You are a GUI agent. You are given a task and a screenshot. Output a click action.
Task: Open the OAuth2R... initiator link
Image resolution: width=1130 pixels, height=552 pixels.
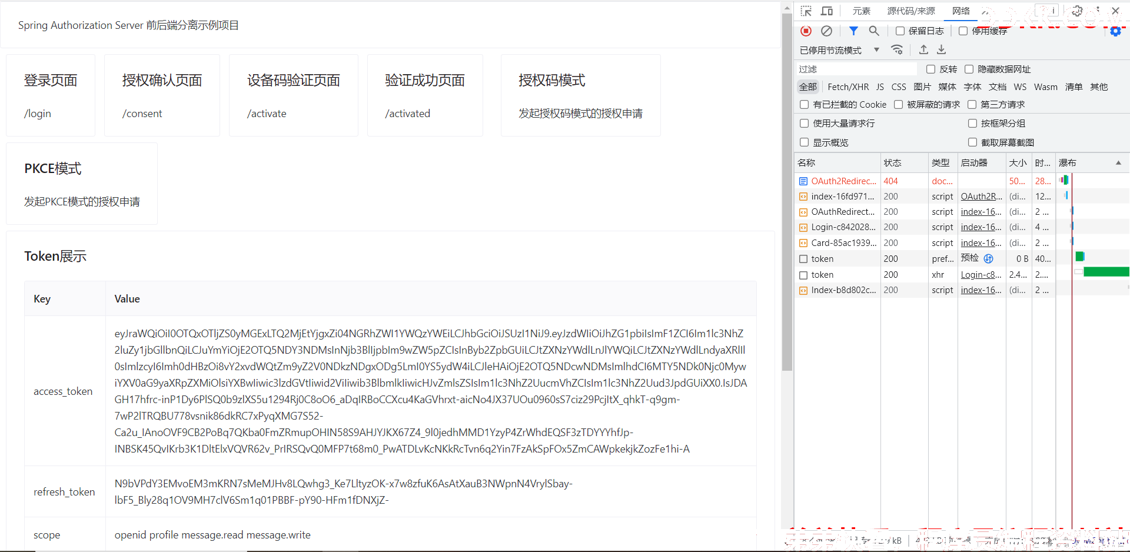981,197
